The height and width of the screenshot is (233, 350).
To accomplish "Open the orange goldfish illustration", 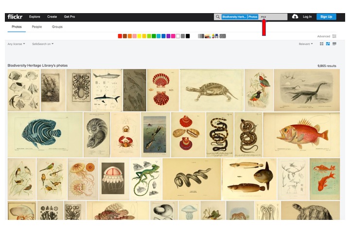I will pos(325,179).
